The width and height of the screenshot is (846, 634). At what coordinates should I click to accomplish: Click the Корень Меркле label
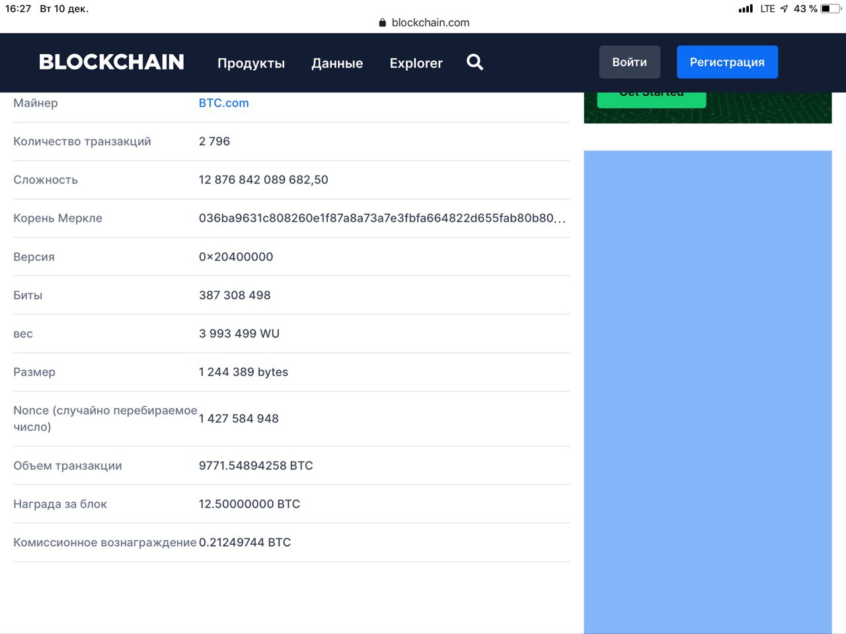(x=58, y=218)
